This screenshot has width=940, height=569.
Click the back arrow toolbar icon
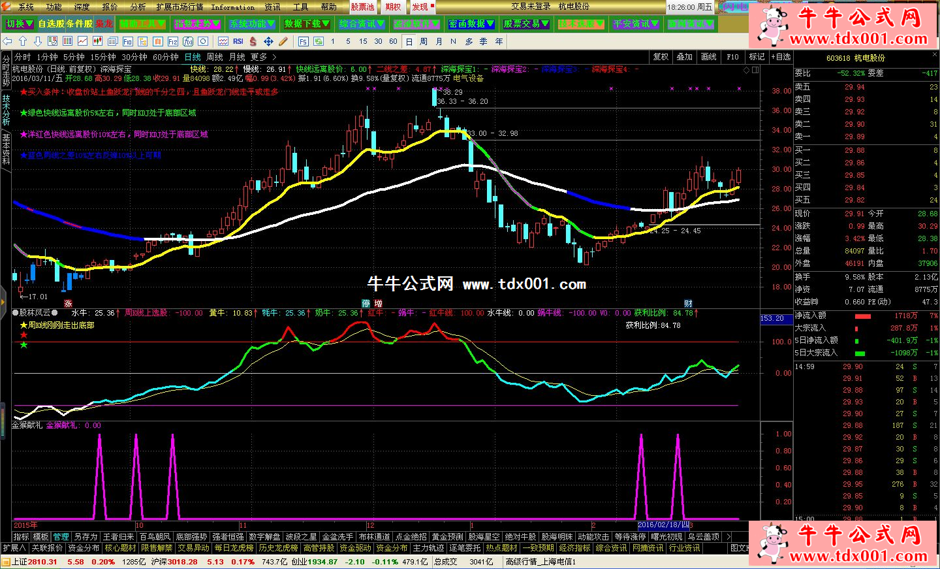[x=7, y=41]
